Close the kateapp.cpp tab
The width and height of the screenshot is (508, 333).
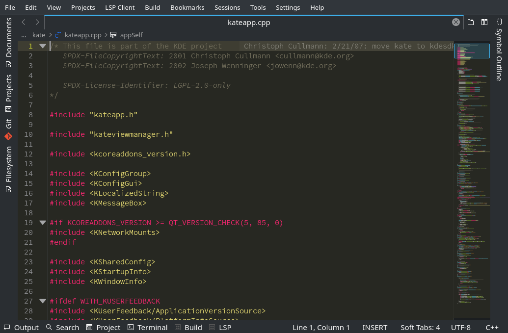[x=456, y=22]
